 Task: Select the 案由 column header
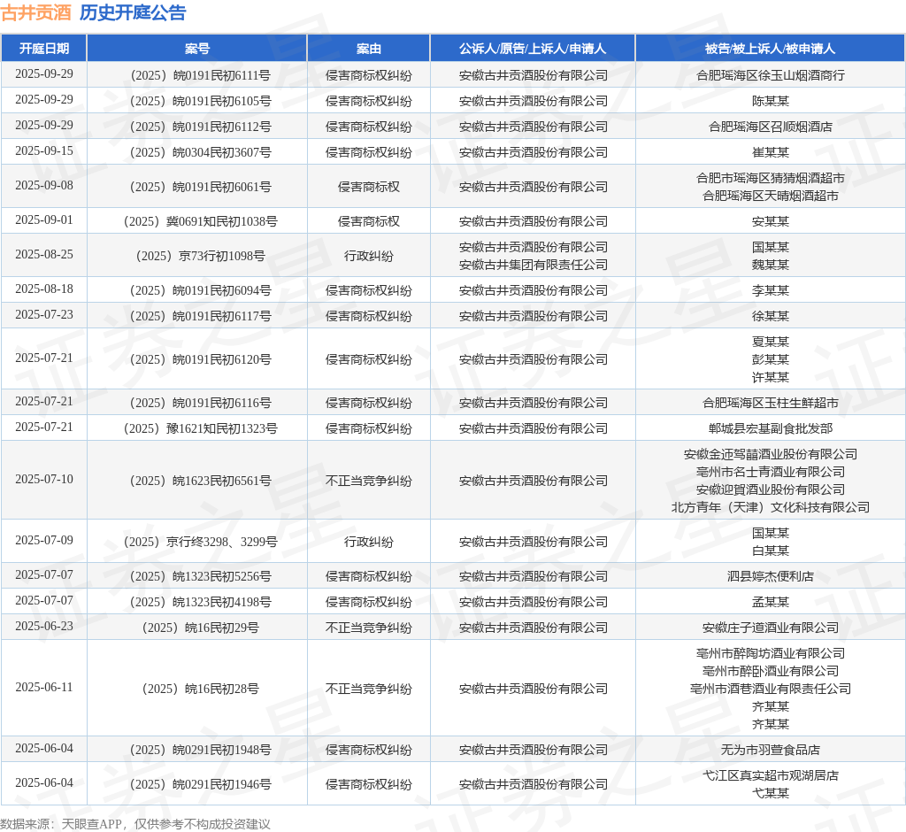pos(369,49)
